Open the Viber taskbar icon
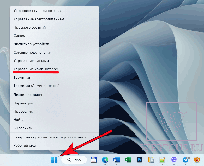The image size is (204, 166). (x=174, y=160)
